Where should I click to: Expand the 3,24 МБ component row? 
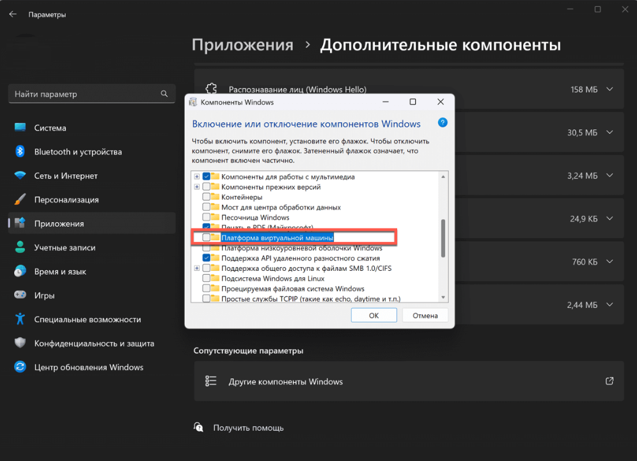(609, 175)
